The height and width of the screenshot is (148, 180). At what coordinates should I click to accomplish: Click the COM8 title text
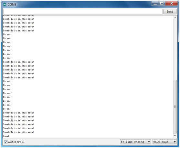[x=12, y=5]
